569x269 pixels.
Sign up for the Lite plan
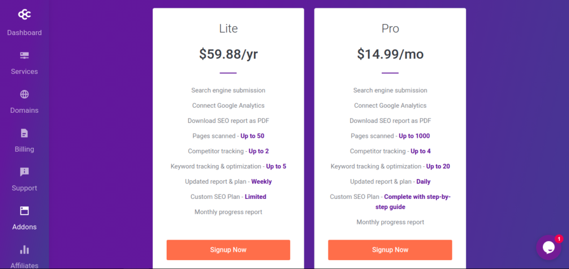[x=228, y=250]
